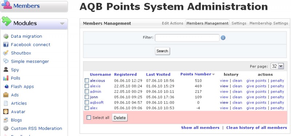Click the Avatar face icon
Image resolution: width=291 pixels, height=136 pixels.
(6, 112)
